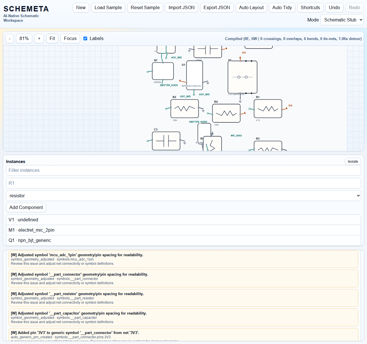Click the zoom in plus button
Viewport: 367px width, 344px height.
[39, 39]
